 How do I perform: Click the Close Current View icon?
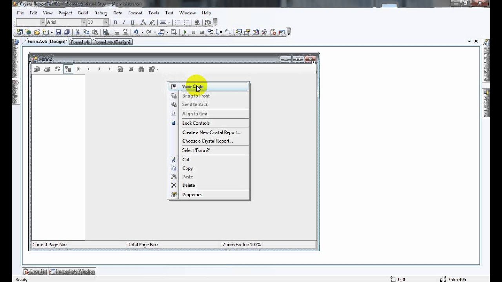[x=131, y=69]
